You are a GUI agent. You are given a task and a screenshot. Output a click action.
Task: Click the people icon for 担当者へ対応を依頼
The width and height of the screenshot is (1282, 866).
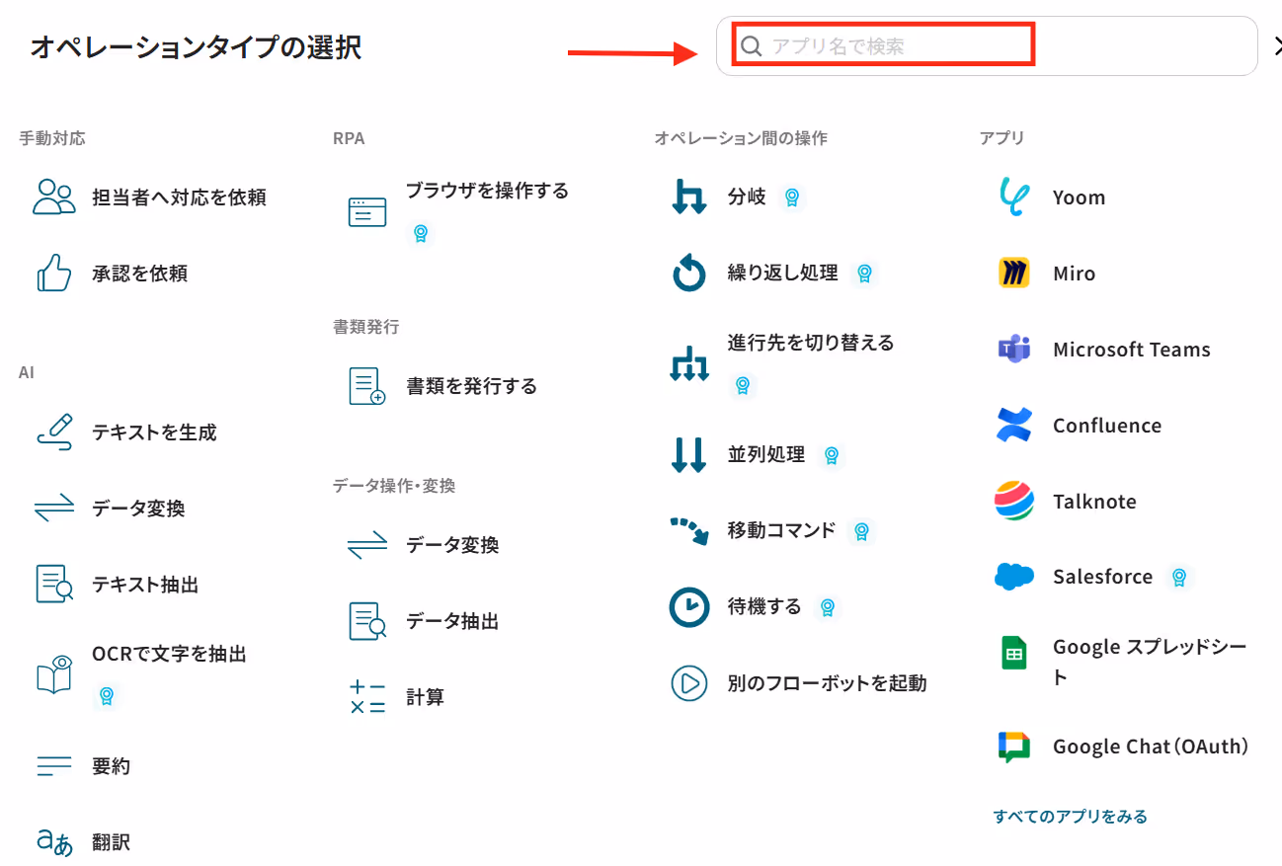[x=53, y=197]
